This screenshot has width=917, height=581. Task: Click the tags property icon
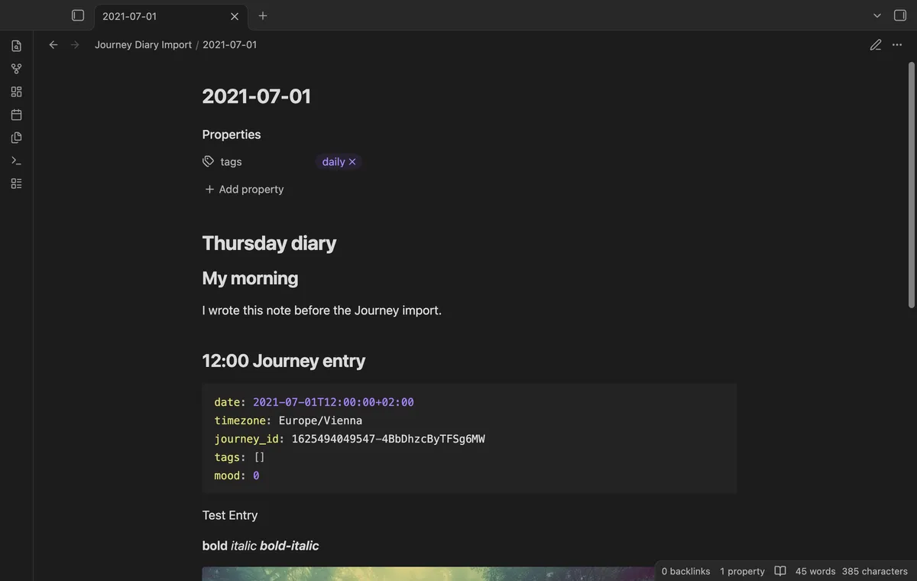click(x=208, y=161)
